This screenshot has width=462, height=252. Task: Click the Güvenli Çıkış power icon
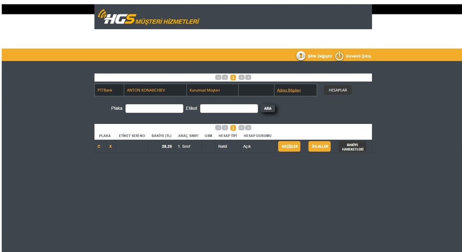(339, 56)
